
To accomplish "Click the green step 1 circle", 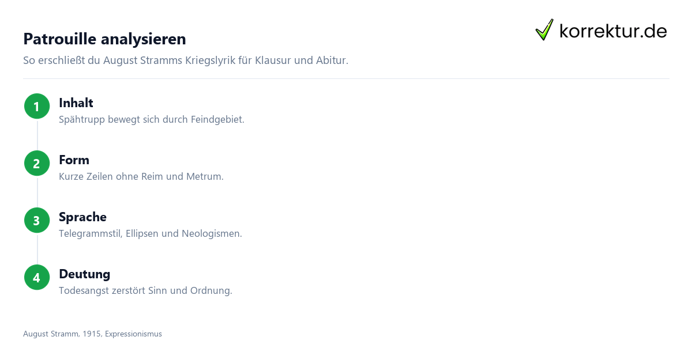I will click(37, 106).
